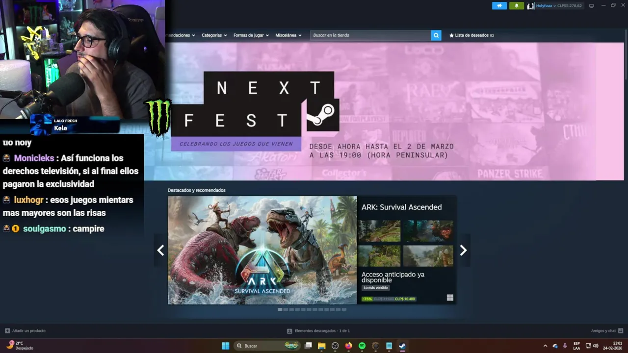The height and width of the screenshot is (353, 628).
Task: Open the ARK Survival Ascended main capsule image
Action: point(262,251)
